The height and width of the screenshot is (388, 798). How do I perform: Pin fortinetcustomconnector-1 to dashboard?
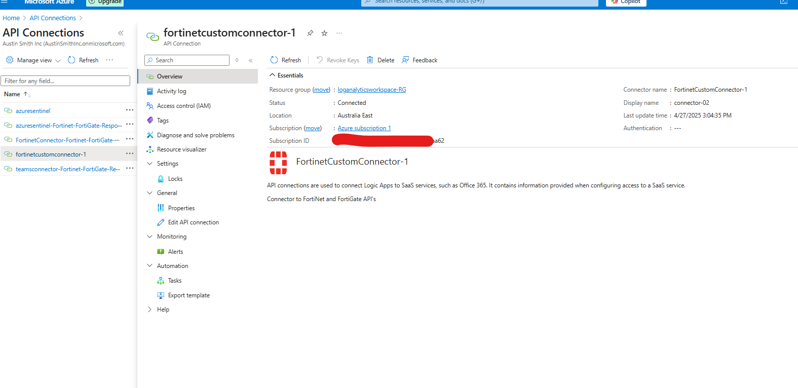click(x=310, y=33)
